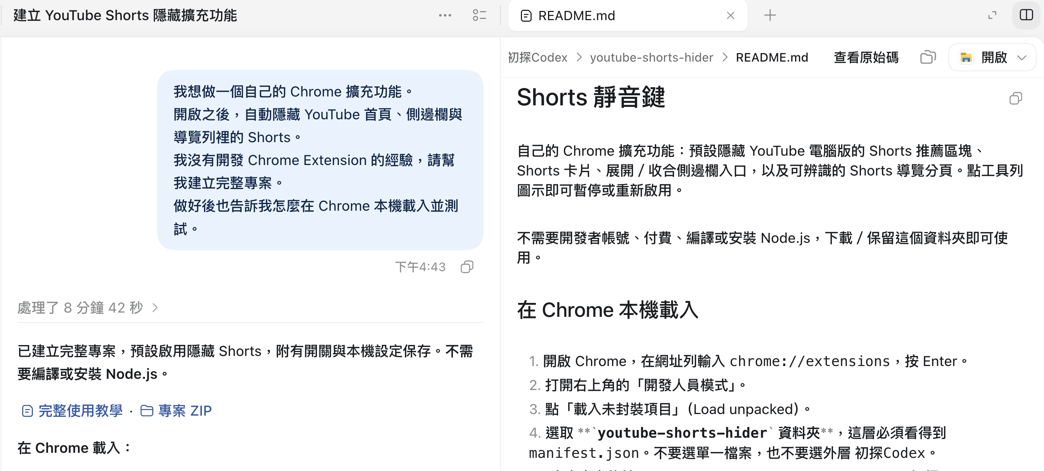Viewport: 1044px width, 471px height.
Task: Expand 處理了 8 分鐘 42 秒 details
Action: (88, 308)
